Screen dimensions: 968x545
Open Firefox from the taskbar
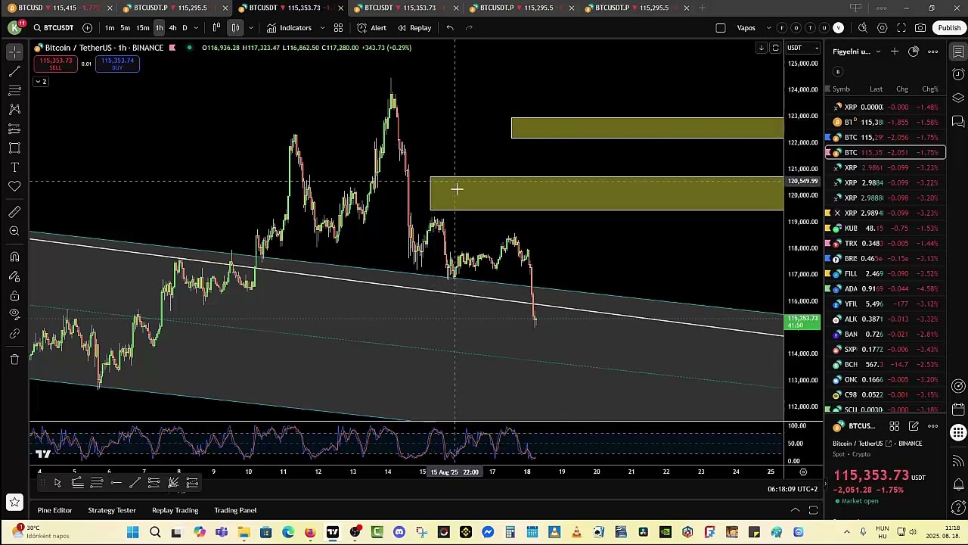310,532
